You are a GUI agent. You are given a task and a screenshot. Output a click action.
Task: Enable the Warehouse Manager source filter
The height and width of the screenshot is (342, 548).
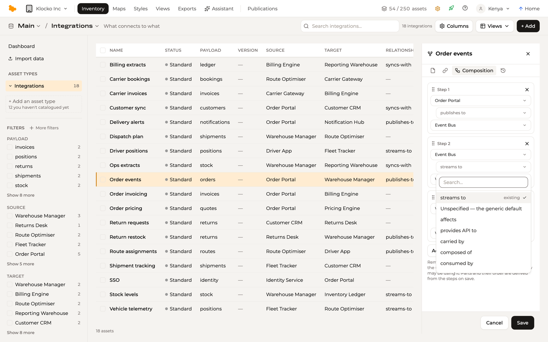(10, 216)
